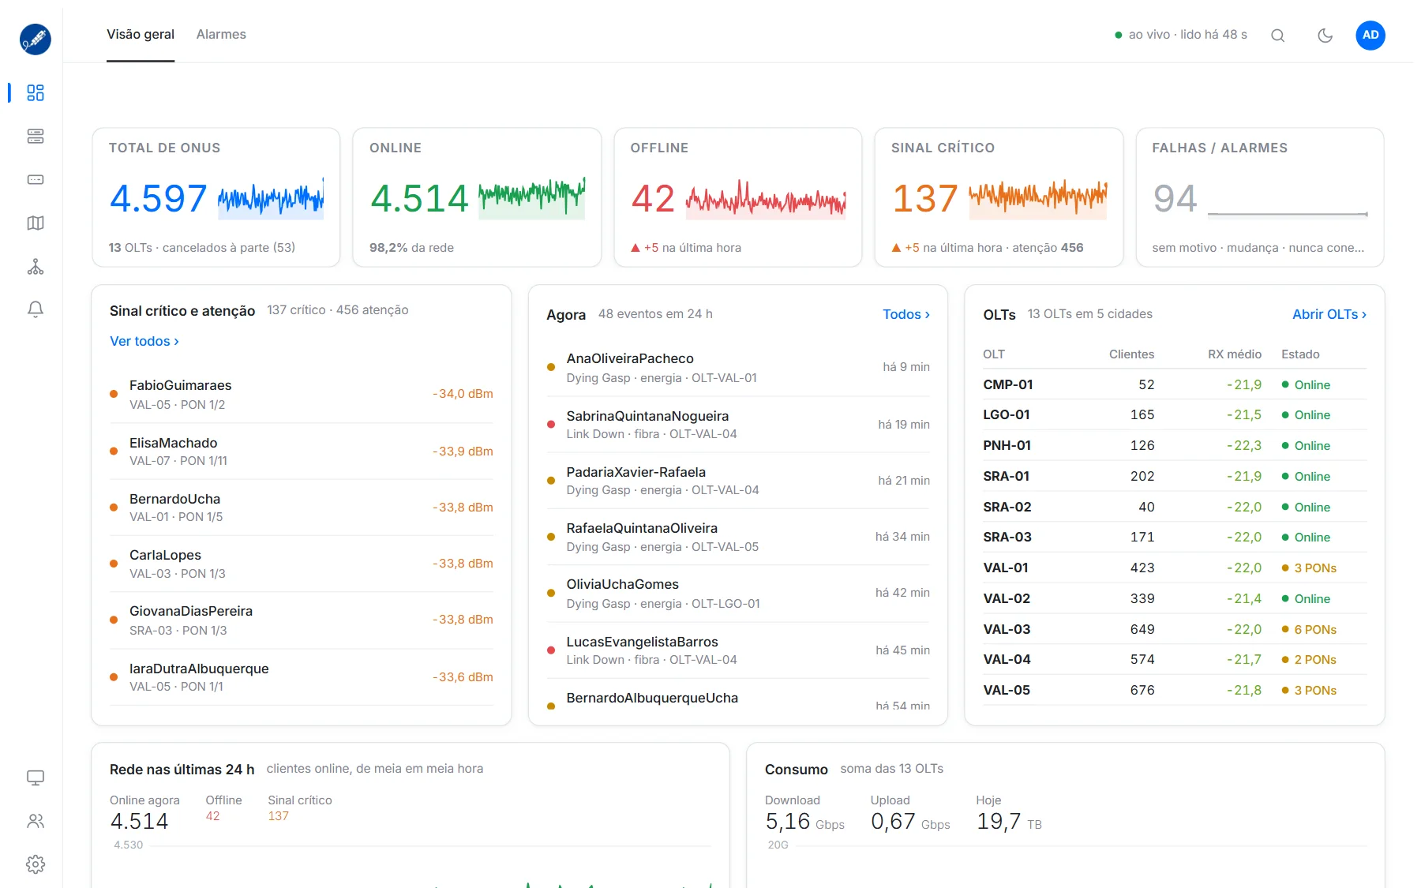Open the Online 4.514 card

click(477, 197)
